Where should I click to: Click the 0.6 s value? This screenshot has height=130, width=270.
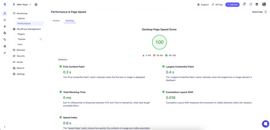coord(67,123)
